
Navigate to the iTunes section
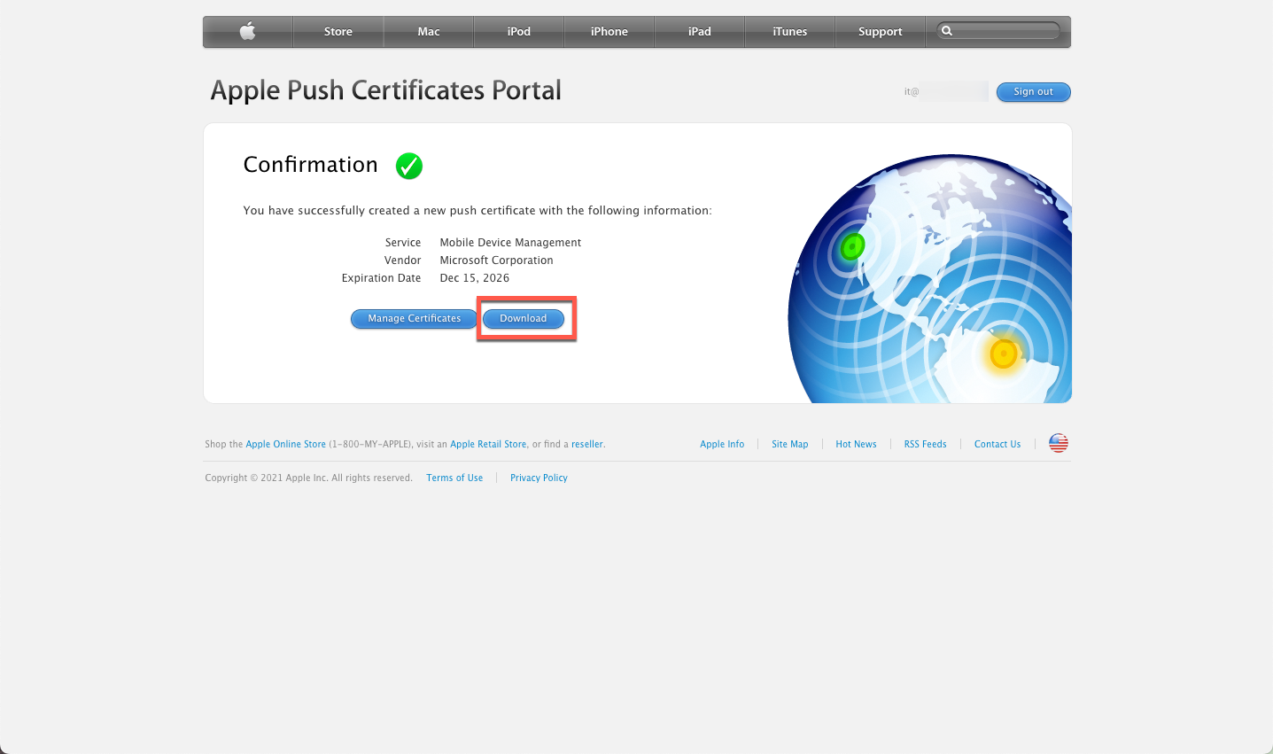pos(789,32)
